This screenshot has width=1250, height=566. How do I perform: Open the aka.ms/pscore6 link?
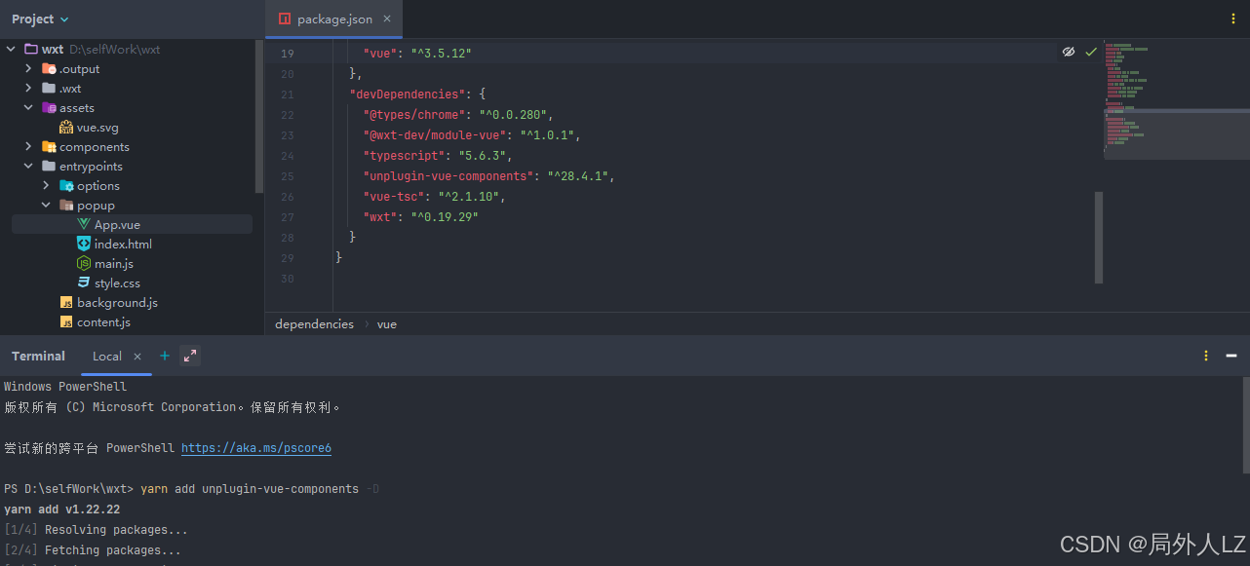pos(256,448)
